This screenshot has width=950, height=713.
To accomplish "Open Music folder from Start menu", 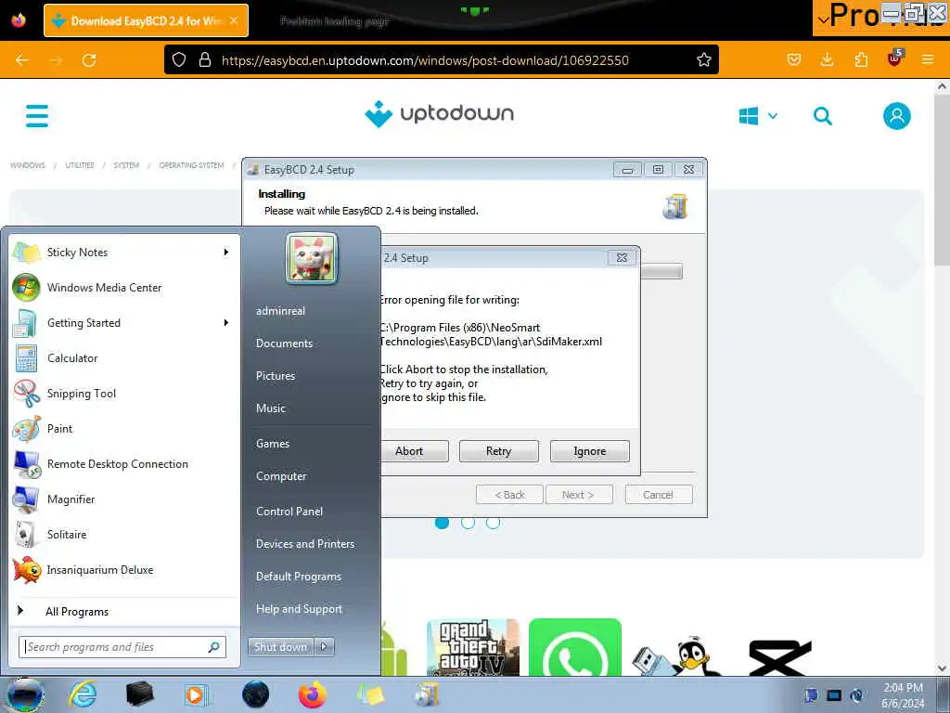I will coord(271,408).
